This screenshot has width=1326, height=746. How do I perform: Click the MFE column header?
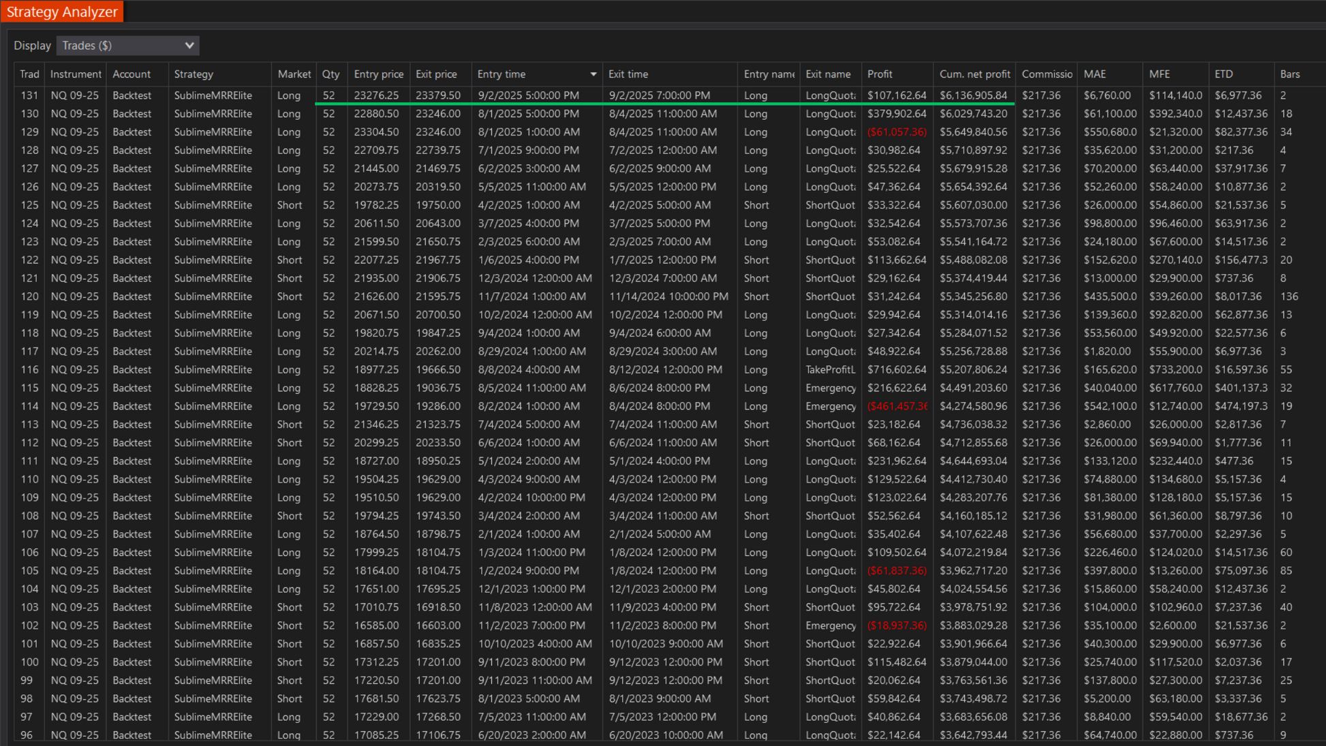(1159, 74)
